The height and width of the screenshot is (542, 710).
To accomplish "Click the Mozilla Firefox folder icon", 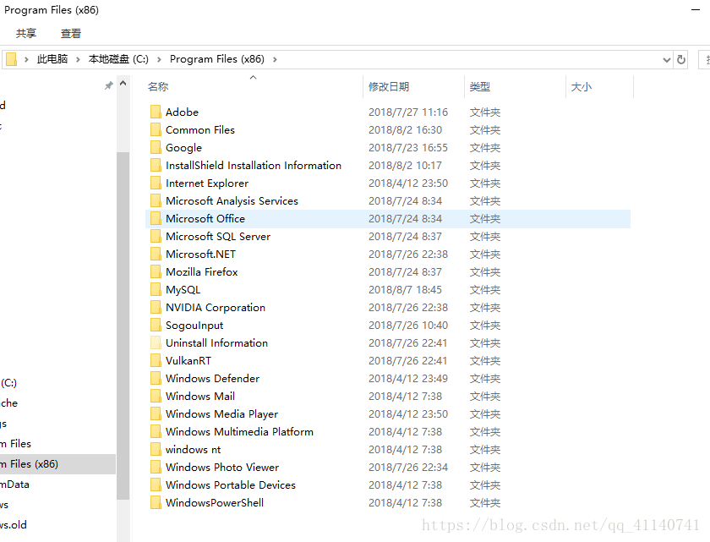I will click(x=156, y=271).
